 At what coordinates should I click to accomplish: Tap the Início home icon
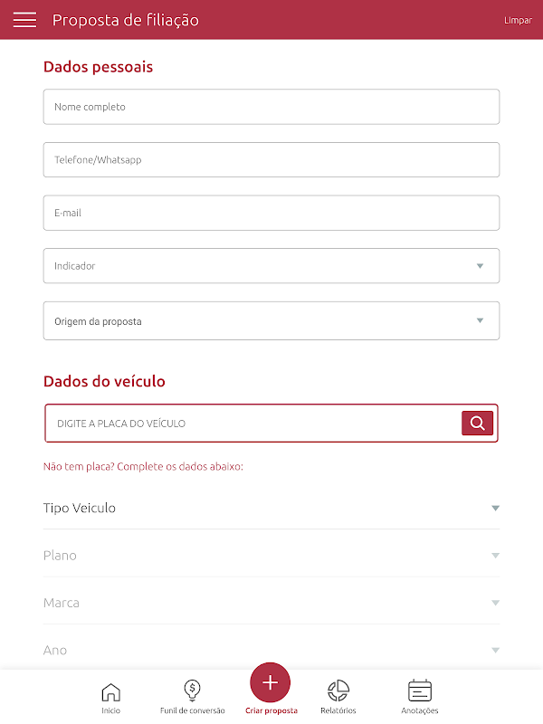tap(110, 692)
